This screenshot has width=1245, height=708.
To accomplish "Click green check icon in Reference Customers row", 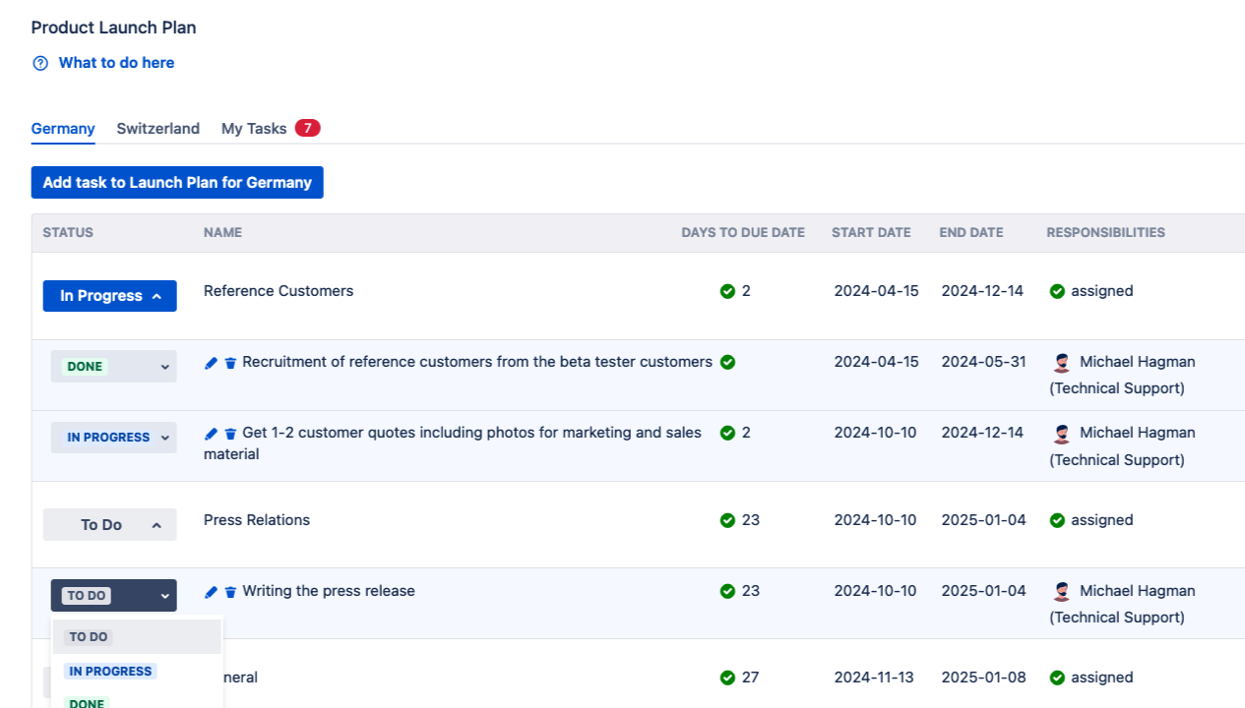I will [x=727, y=291].
